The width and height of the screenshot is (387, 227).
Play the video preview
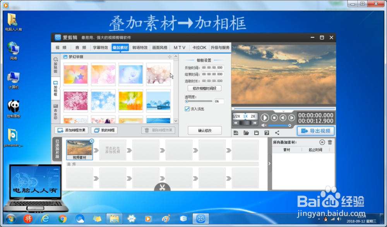tap(265, 118)
